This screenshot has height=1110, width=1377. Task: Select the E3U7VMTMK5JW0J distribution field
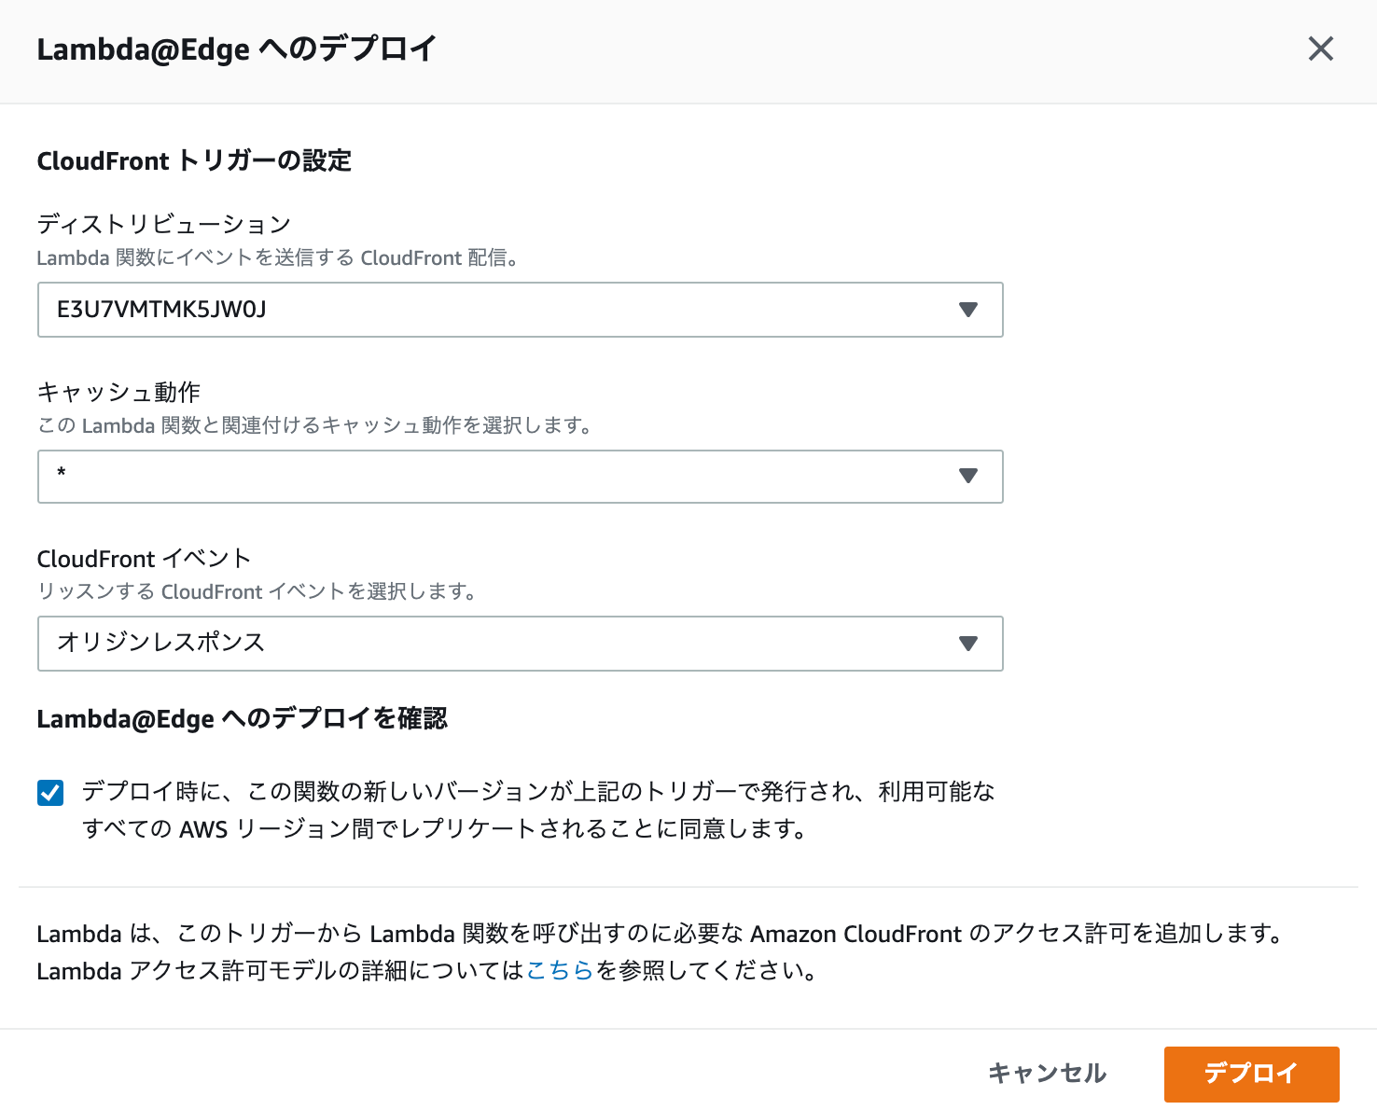click(x=520, y=310)
